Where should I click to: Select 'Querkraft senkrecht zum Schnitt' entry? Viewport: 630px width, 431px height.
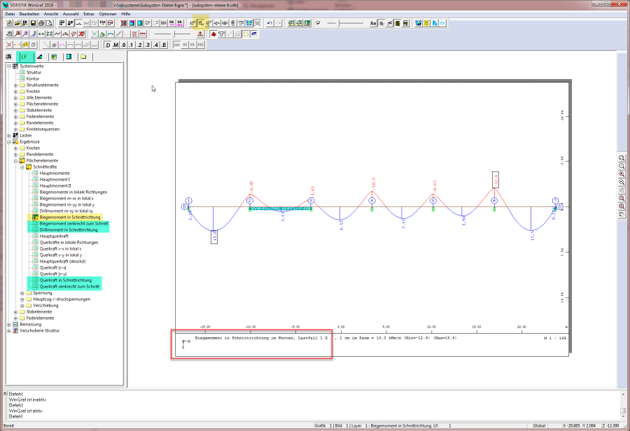coord(69,286)
